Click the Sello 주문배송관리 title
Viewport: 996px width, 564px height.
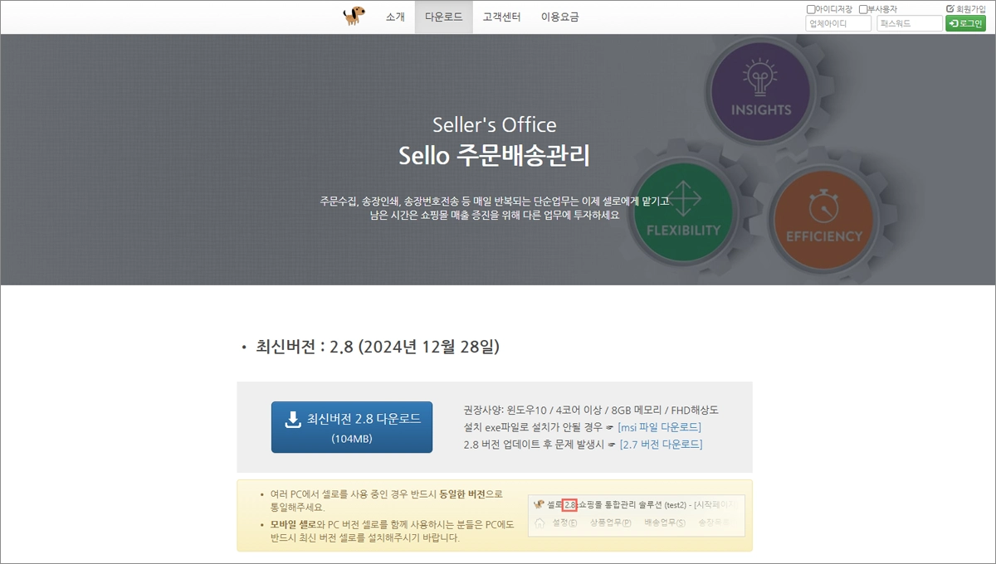point(495,155)
